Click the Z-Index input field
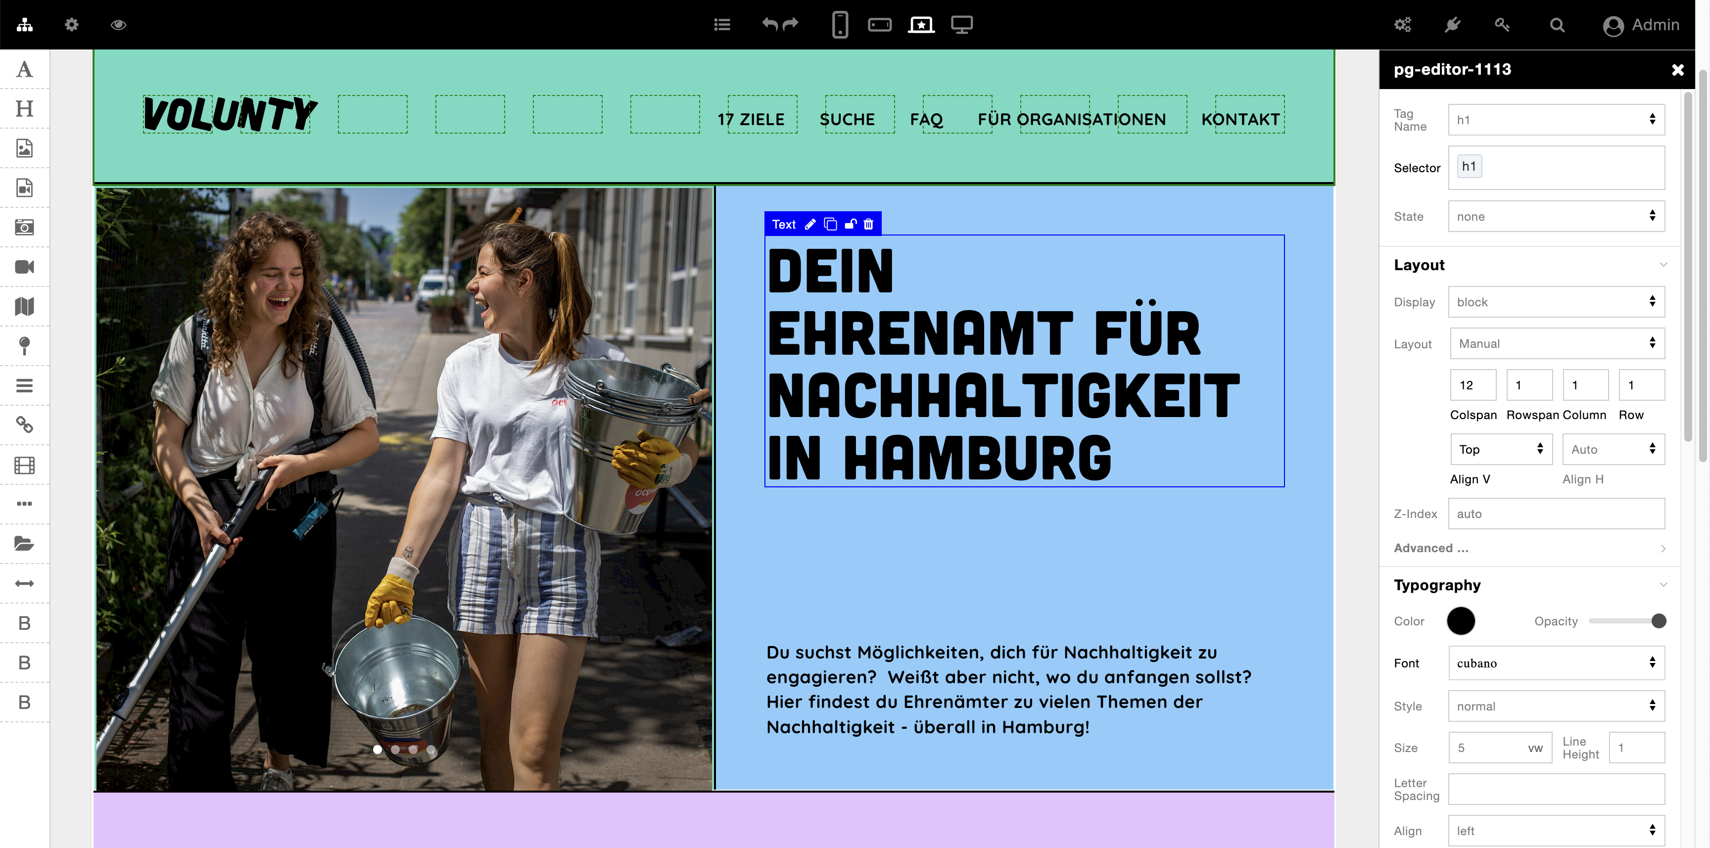This screenshot has width=1710, height=848. point(1557,514)
